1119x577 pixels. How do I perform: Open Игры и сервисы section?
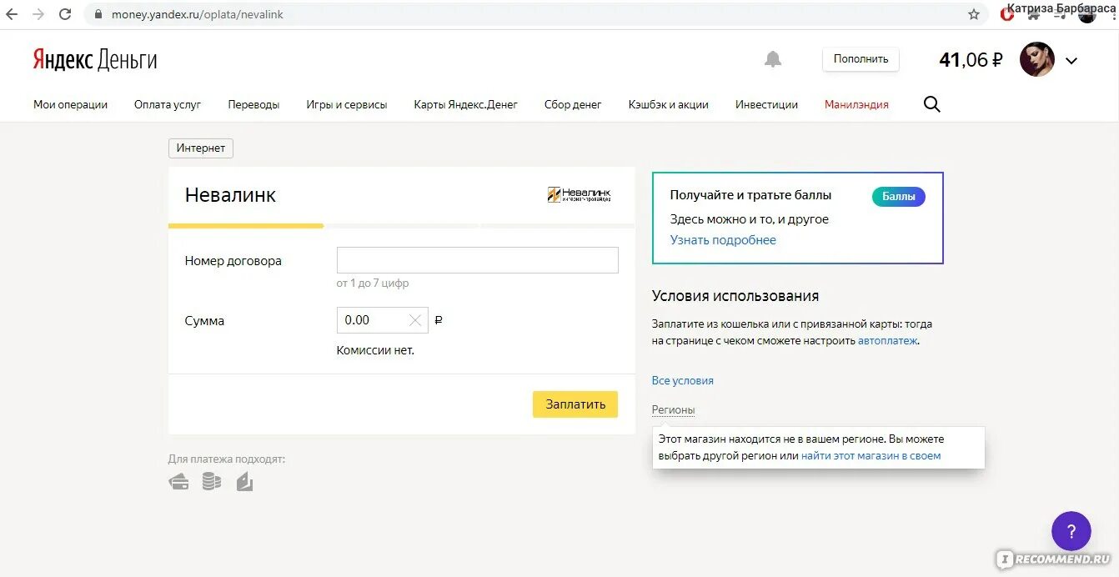(347, 104)
